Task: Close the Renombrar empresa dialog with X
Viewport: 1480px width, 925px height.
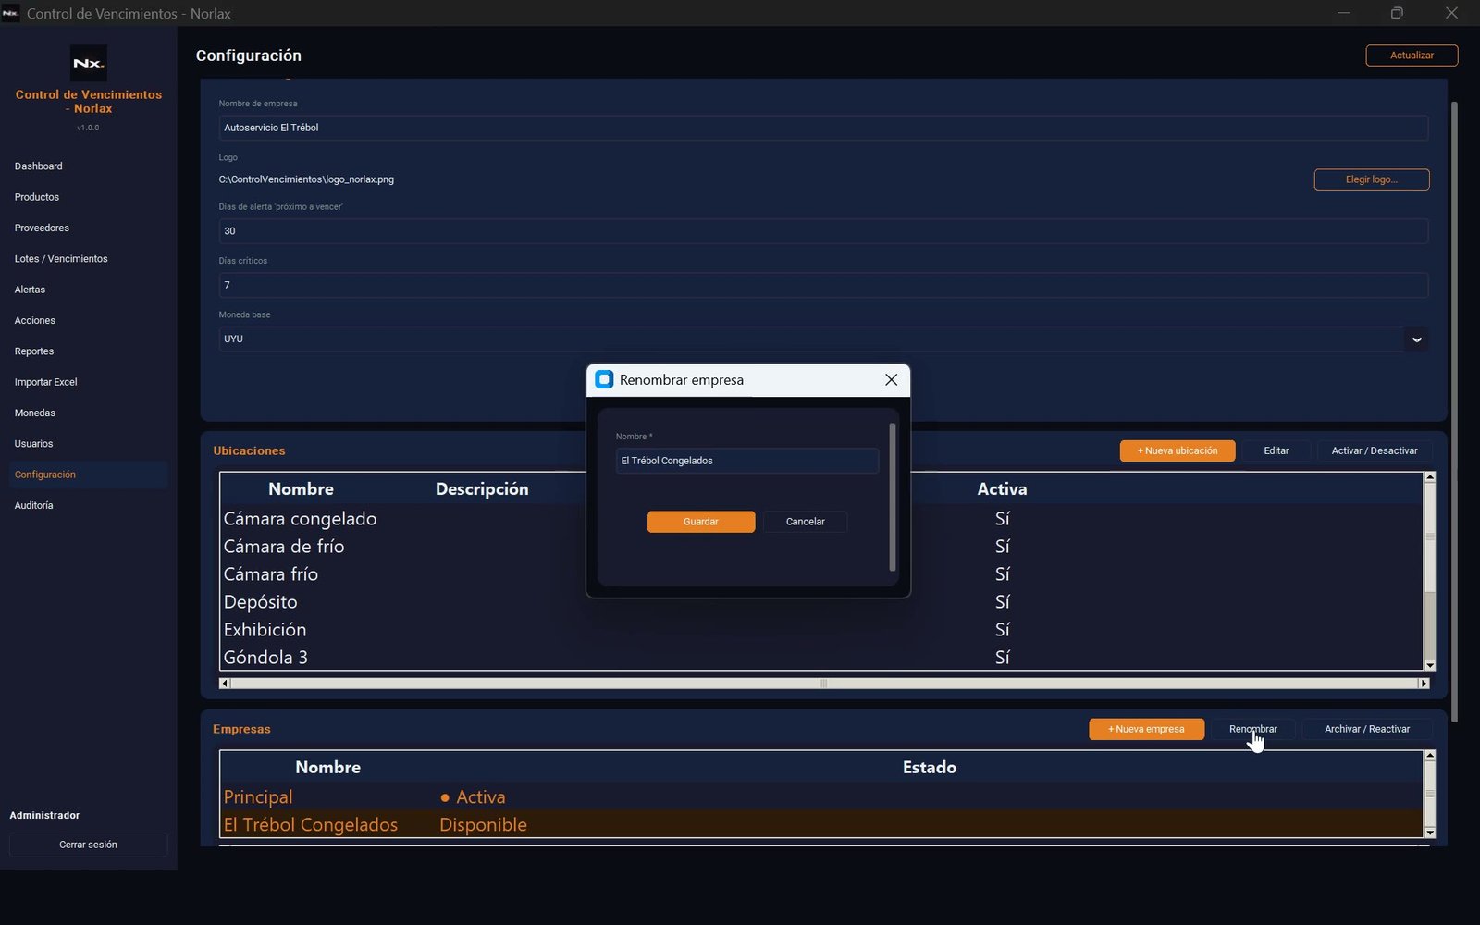Action: pos(891,380)
